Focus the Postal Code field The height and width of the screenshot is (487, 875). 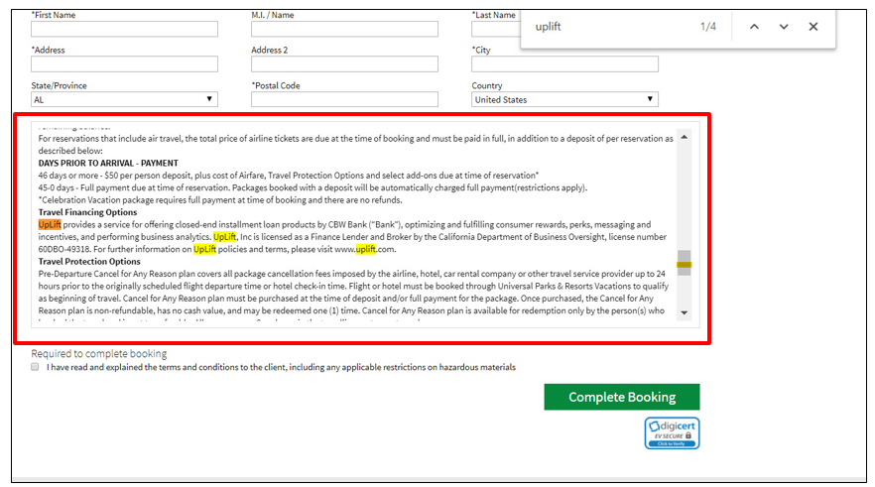[x=344, y=99]
